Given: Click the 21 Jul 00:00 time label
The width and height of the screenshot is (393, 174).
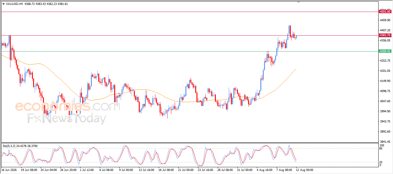Looking at the screenshot, I should click(x=185, y=170).
